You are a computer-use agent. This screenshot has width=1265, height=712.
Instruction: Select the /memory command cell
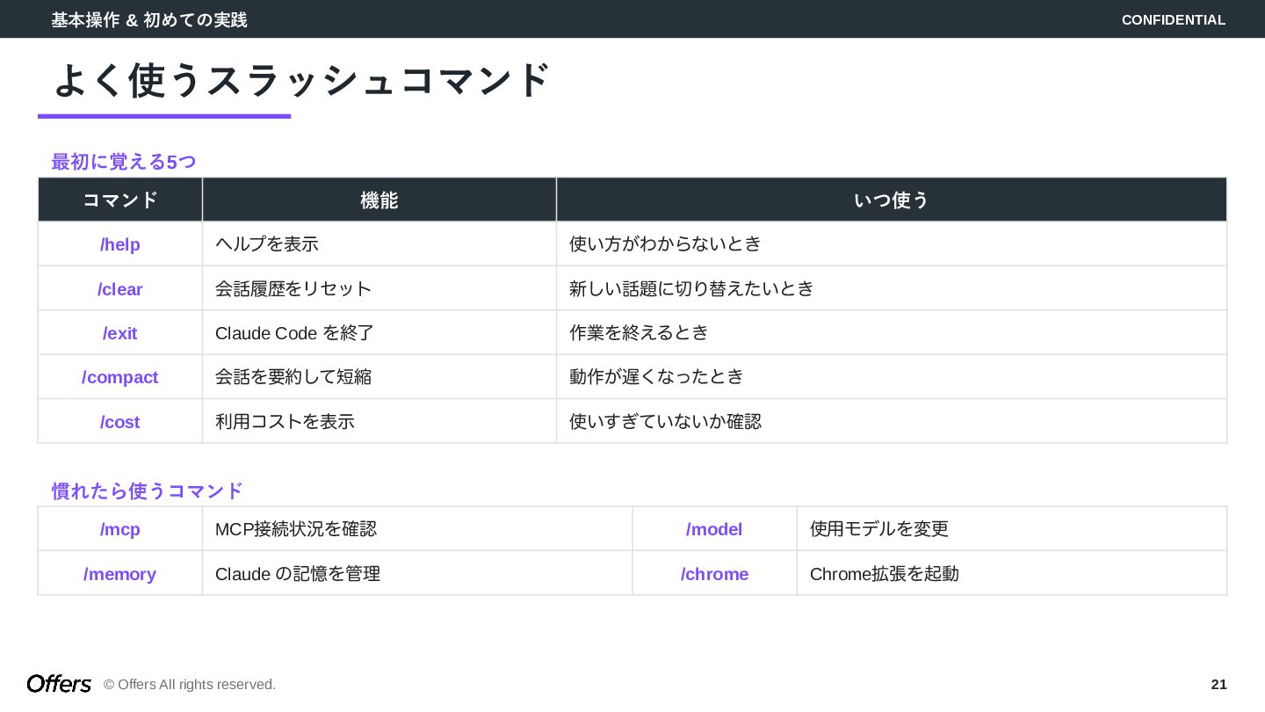pyautogui.click(x=120, y=573)
